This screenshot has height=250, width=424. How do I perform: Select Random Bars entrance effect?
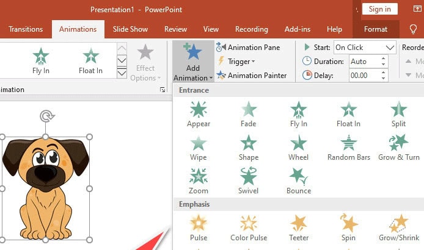click(x=349, y=148)
